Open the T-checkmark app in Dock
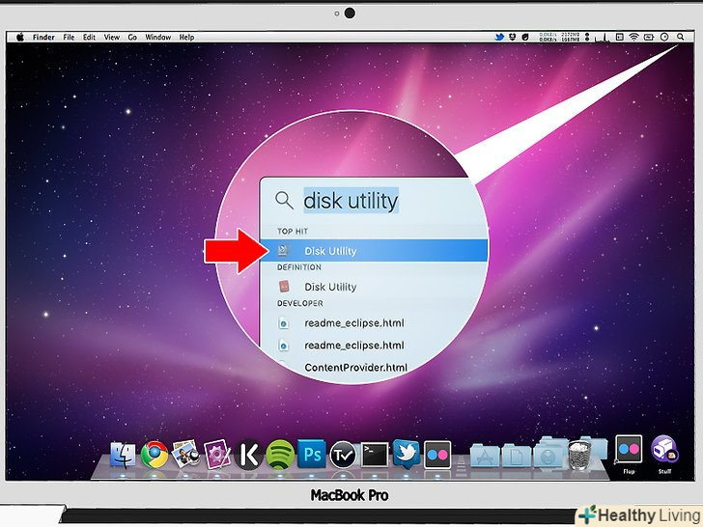 tap(343, 456)
